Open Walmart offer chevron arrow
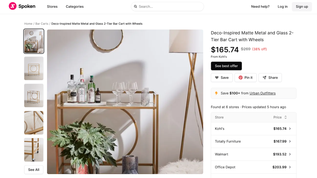This screenshot has height=178, width=317. [x=290, y=154]
